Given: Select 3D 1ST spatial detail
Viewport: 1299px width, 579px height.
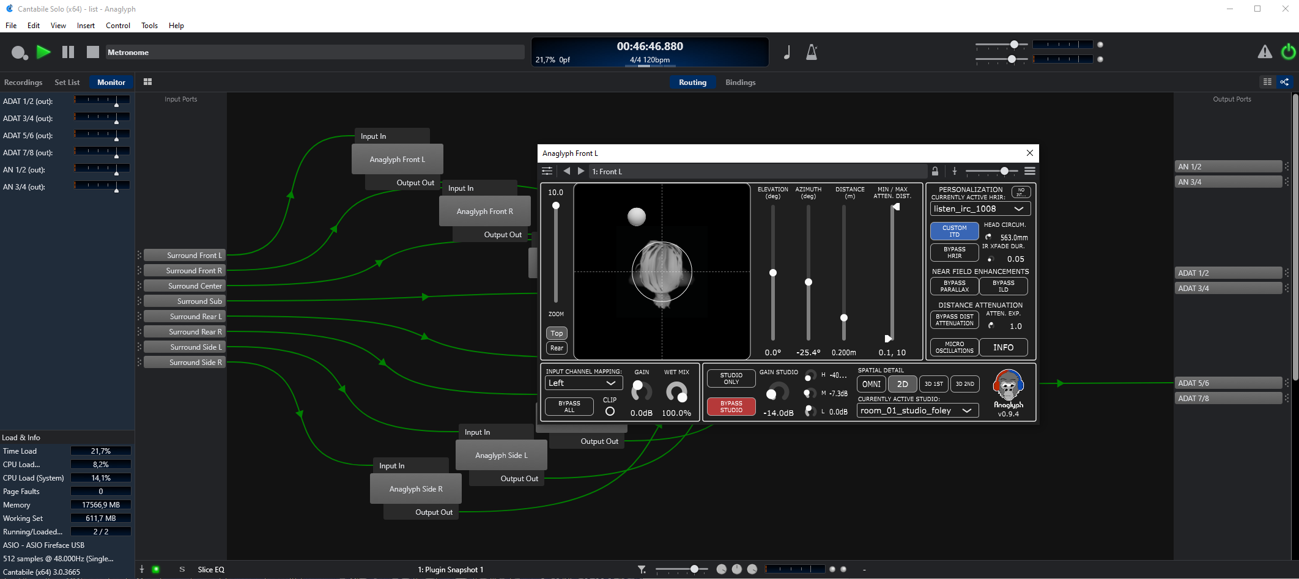Looking at the screenshot, I should [933, 384].
